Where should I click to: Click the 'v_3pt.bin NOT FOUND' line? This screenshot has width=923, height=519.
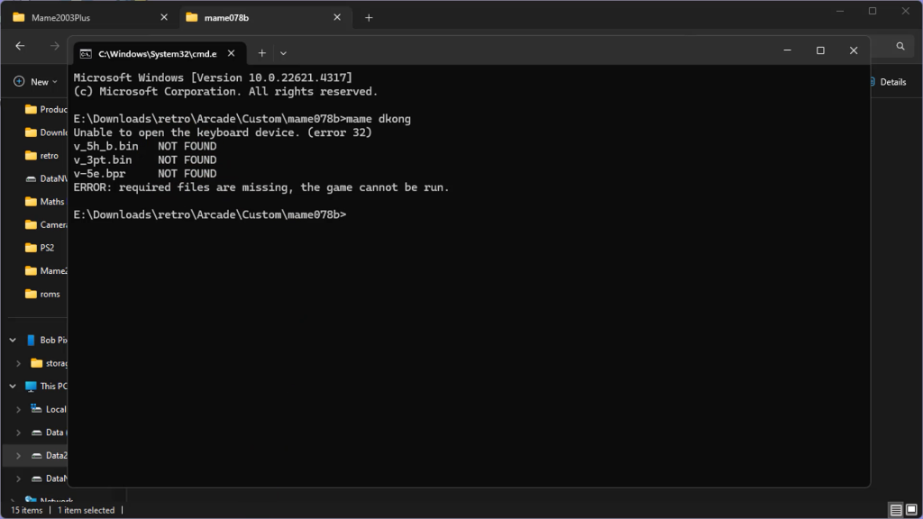pos(145,160)
